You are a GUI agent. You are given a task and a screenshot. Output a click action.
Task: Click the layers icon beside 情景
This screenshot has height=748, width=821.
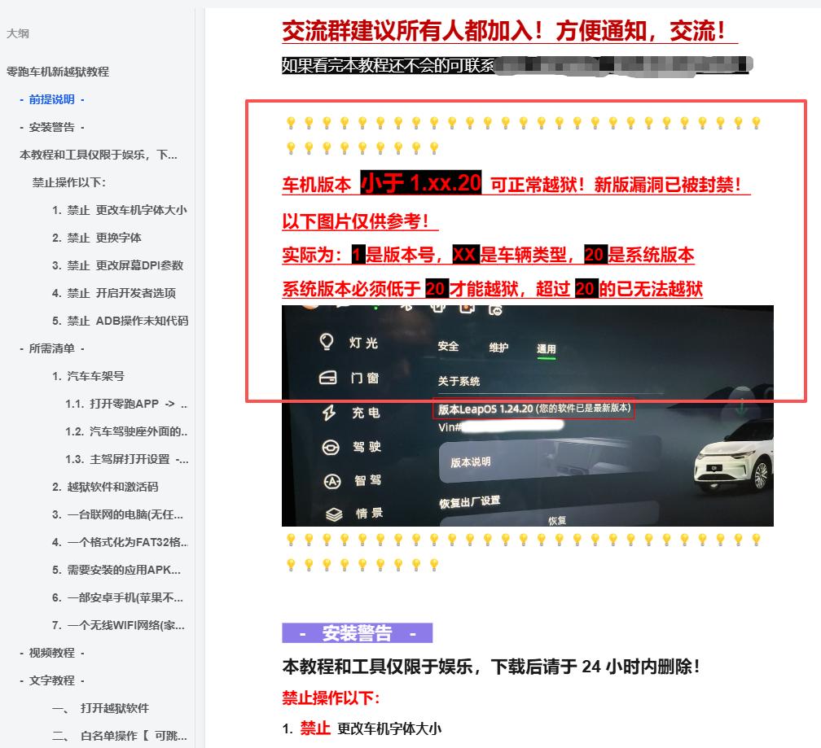tap(333, 514)
